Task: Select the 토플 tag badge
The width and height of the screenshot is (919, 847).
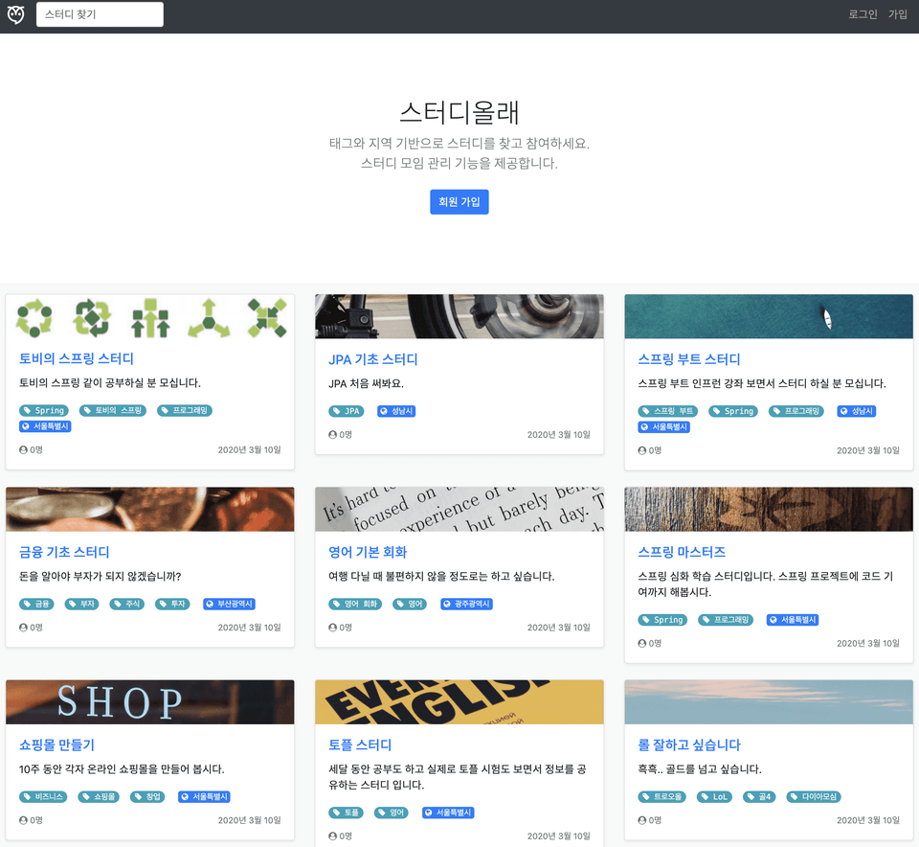Action: pyautogui.click(x=347, y=813)
